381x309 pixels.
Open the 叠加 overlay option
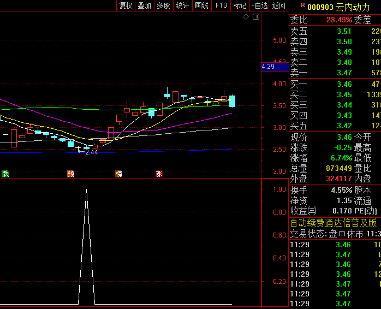point(144,5)
